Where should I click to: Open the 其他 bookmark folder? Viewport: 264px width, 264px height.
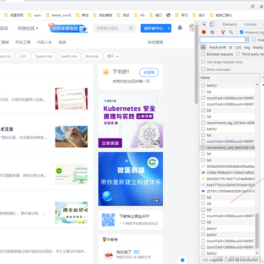tap(82, 15)
